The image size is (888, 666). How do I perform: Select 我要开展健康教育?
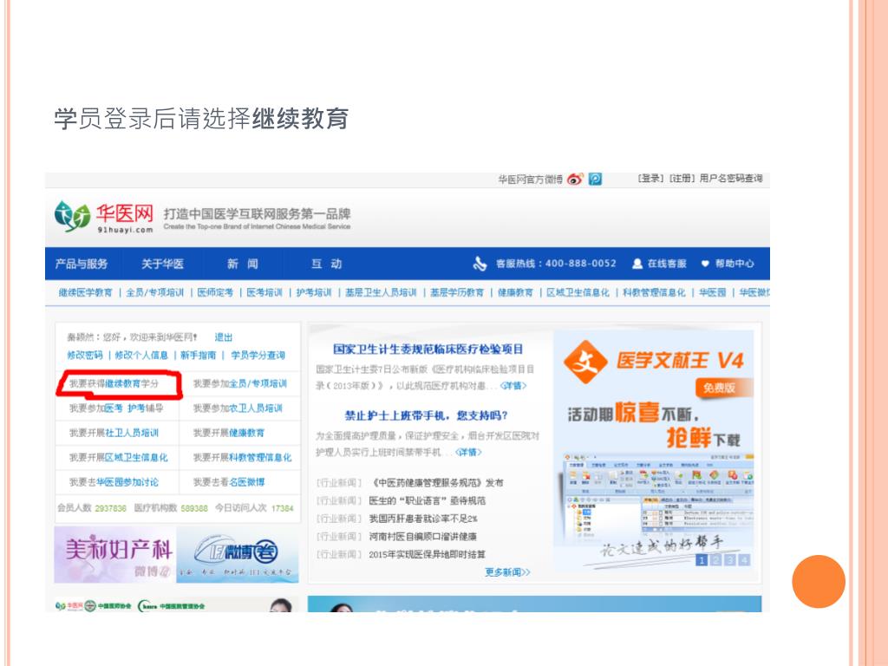[x=229, y=433]
